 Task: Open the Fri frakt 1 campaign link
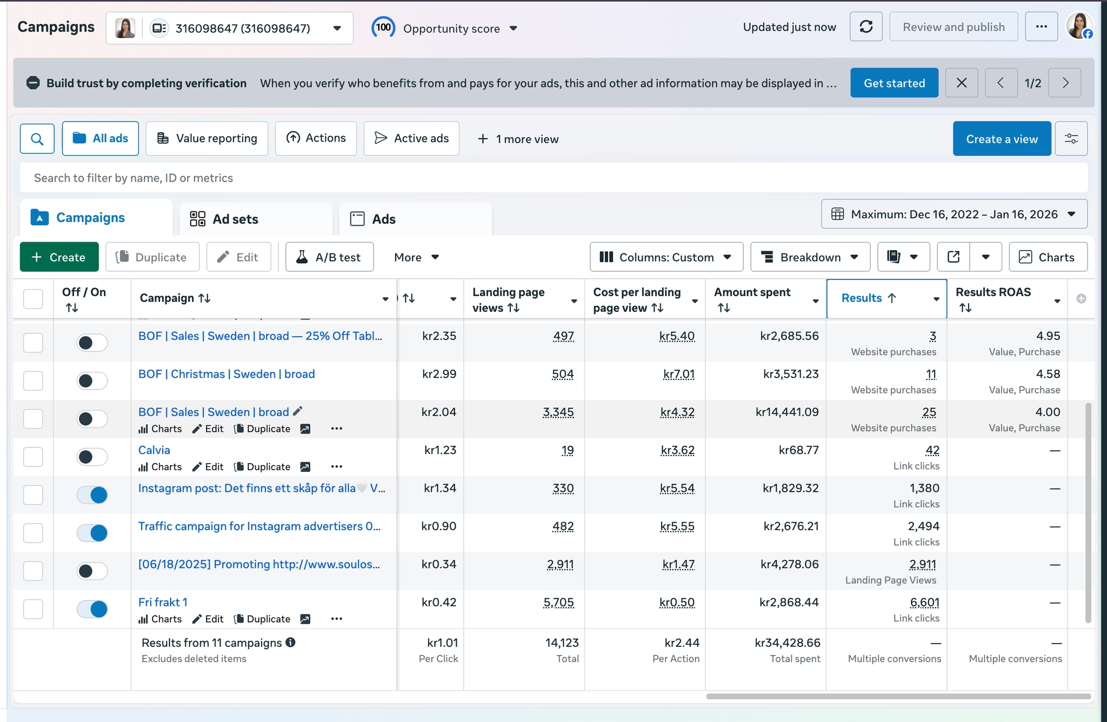[x=163, y=602]
